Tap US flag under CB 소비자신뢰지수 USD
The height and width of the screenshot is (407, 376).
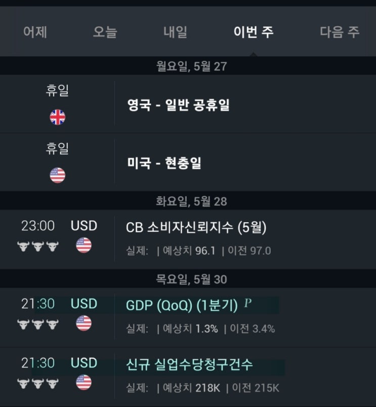point(83,245)
